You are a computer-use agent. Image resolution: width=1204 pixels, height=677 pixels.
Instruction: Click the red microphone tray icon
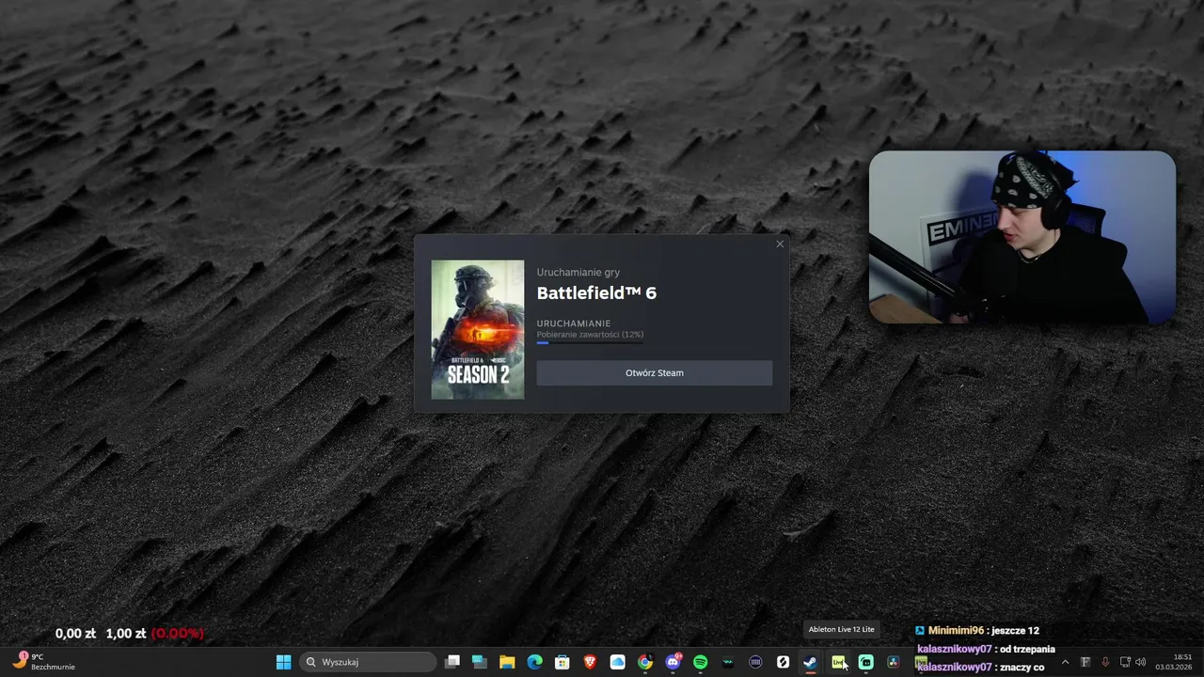pyautogui.click(x=1105, y=662)
